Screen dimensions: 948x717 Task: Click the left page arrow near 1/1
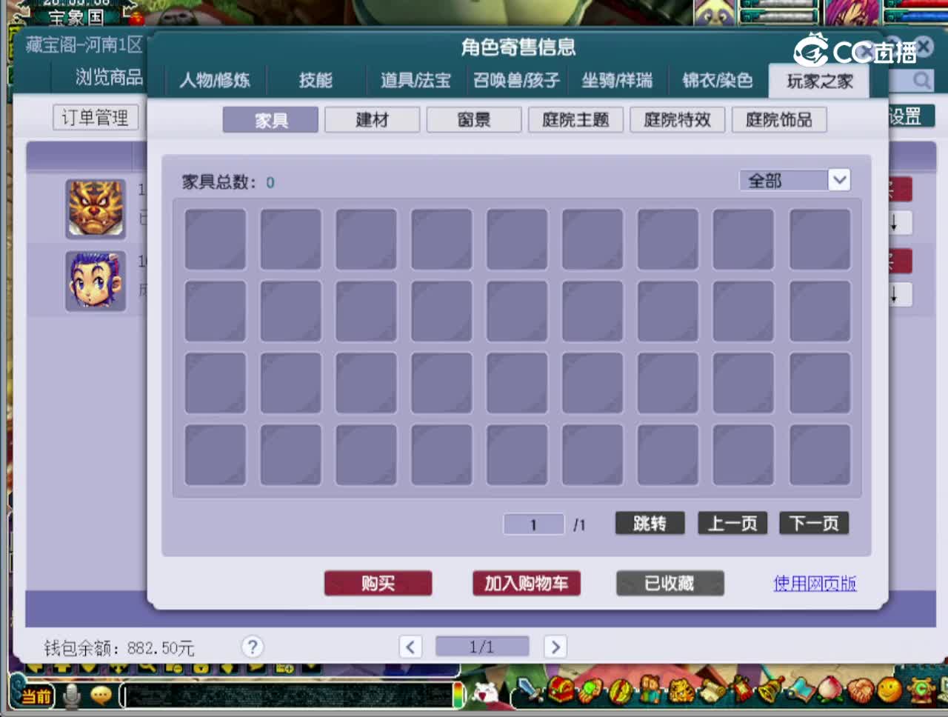[410, 647]
